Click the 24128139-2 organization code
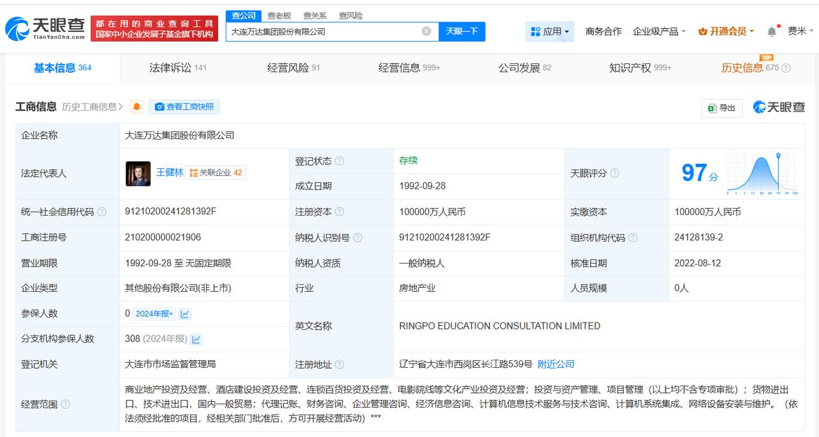 [699, 237]
